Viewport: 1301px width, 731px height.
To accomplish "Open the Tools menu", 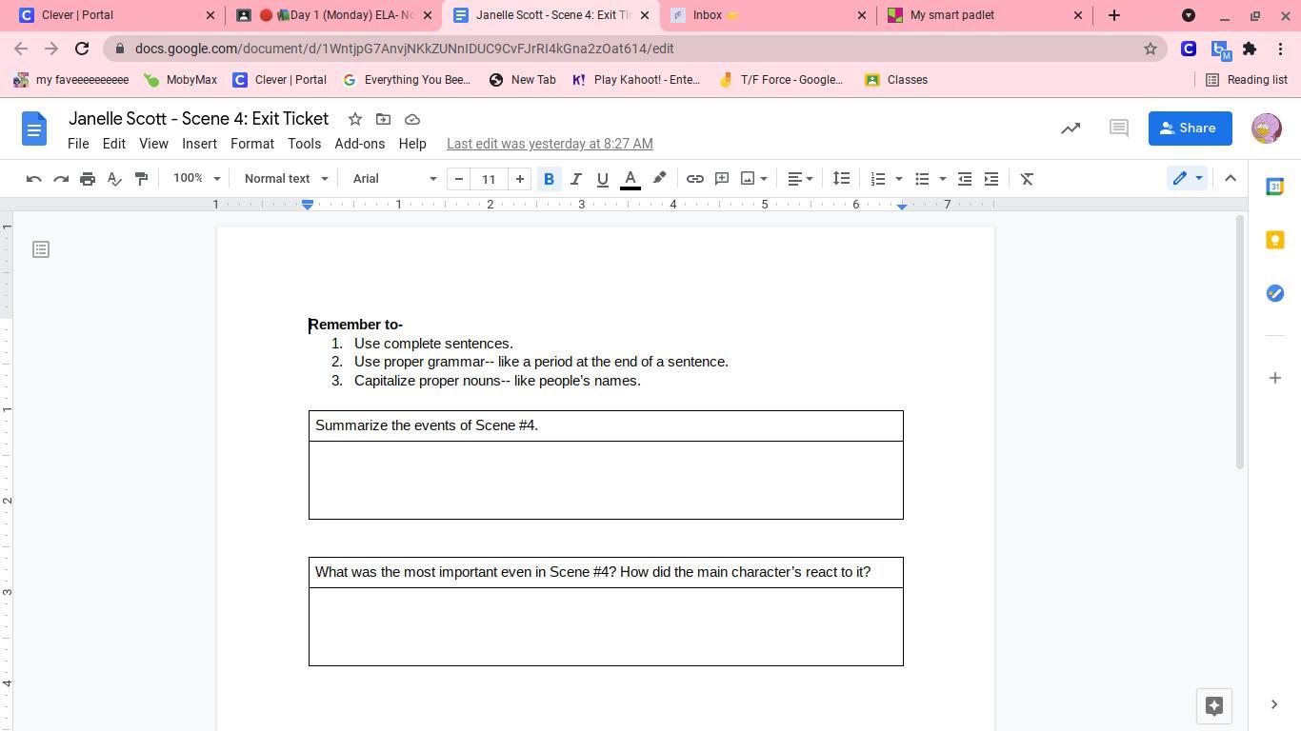I will coord(304,144).
